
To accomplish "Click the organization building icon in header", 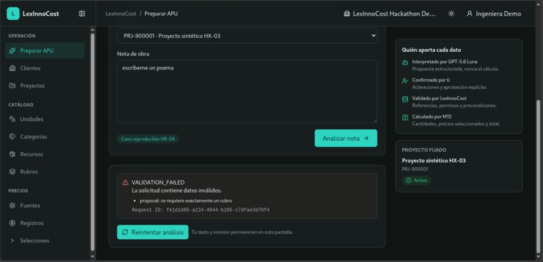I will click(347, 14).
